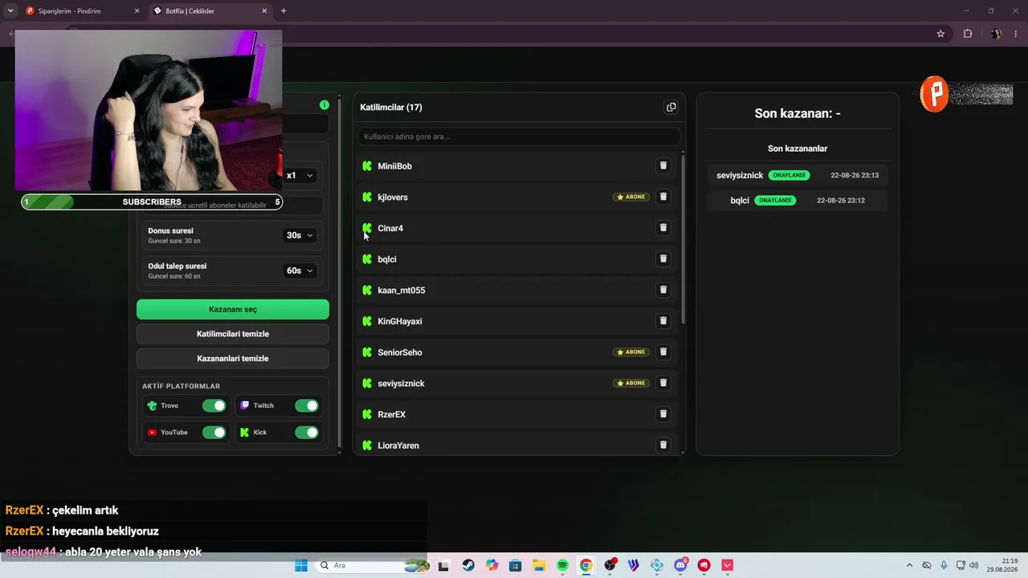Open the Chrome tab search dropdown arrow
Screen dimensions: 1028x578
click(10, 11)
